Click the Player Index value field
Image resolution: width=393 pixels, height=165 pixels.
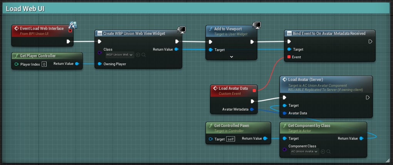[44, 64]
